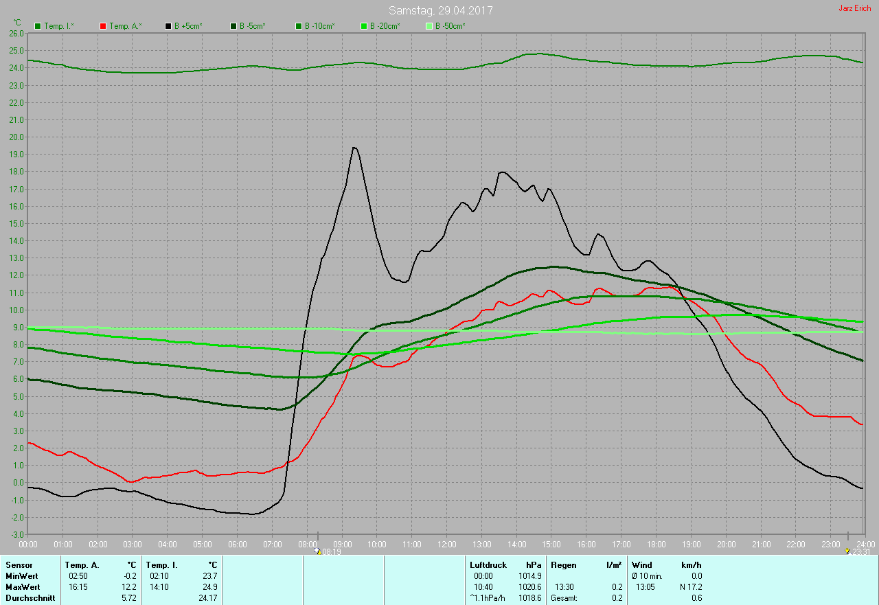Click the "Luftdruck" column header
Screen dimensions: 879x605
point(488,565)
